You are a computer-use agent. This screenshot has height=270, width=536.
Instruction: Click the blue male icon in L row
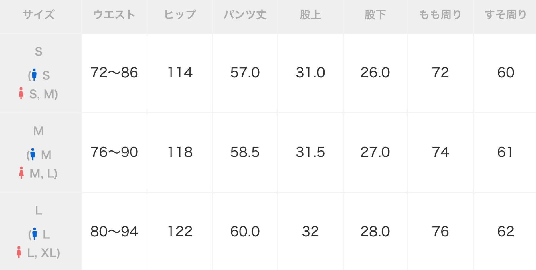[35, 234]
